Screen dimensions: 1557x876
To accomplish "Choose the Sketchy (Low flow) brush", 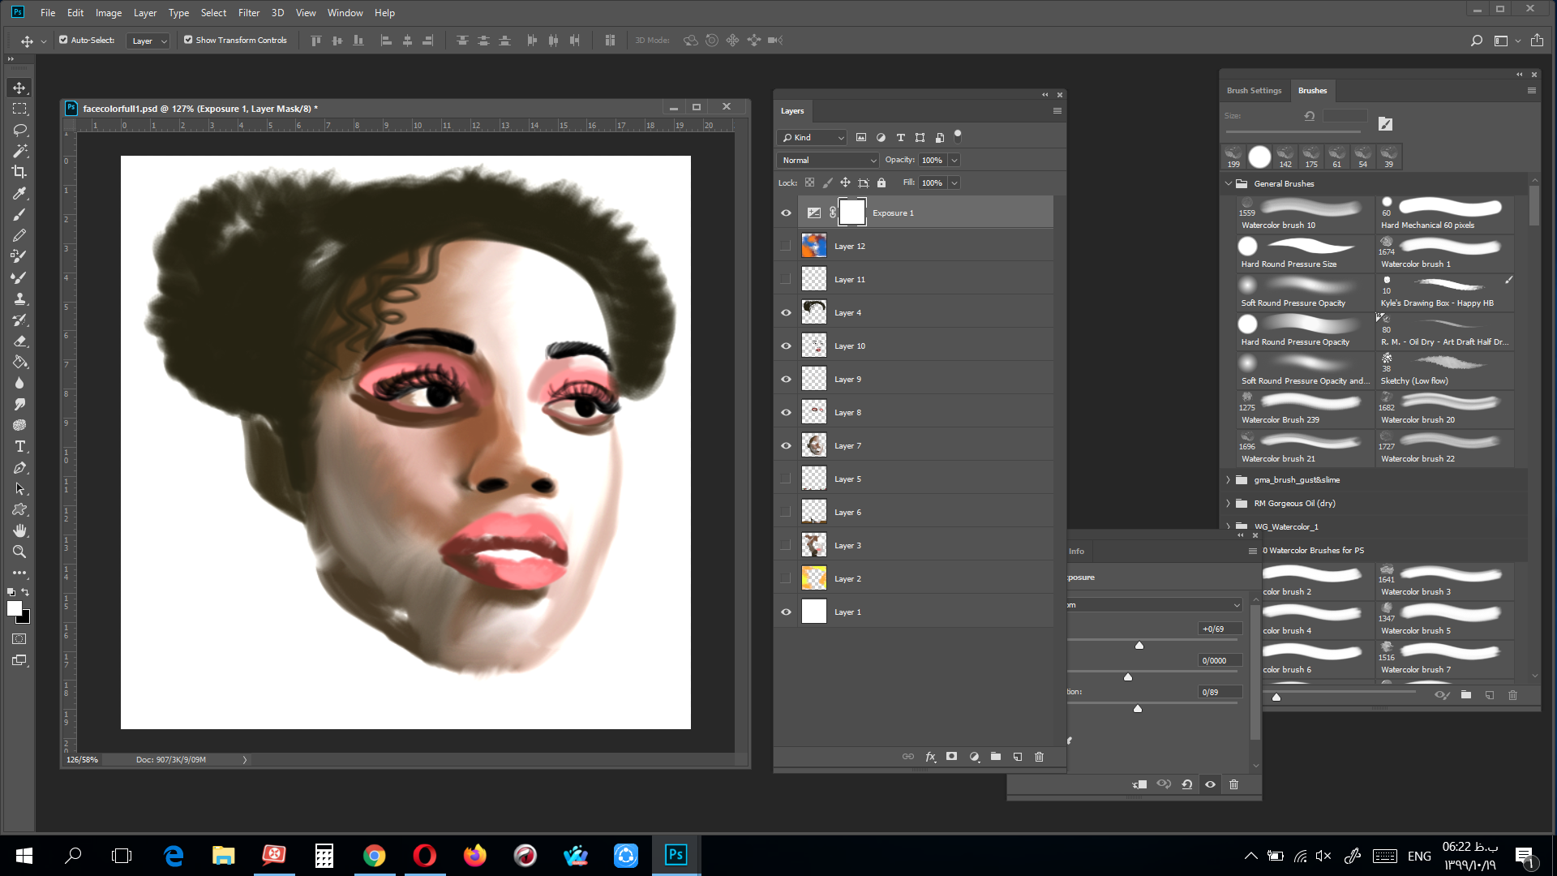I will pyautogui.click(x=1444, y=371).
